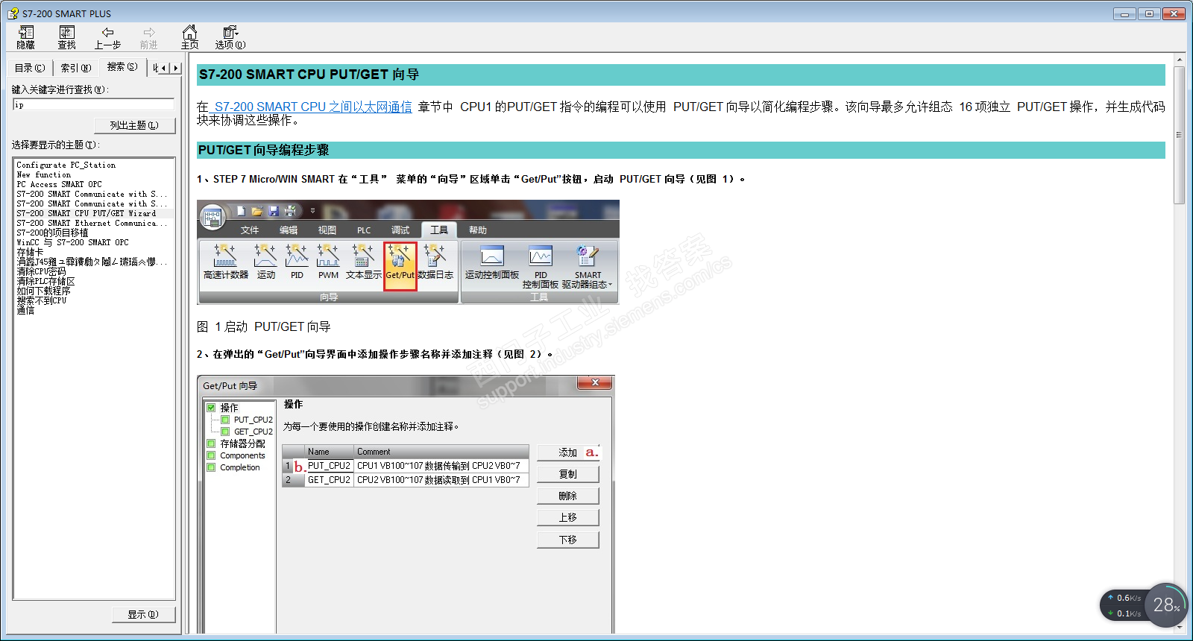The width and height of the screenshot is (1193, 641).
Task: Click the help content scrollbar down arrow
Action: (x=1179, y=628)
